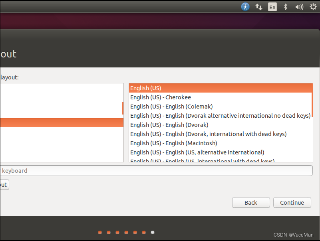Click the keyboard test input field
The height and width of the screenshot is (241, 320).
(156, 170)
